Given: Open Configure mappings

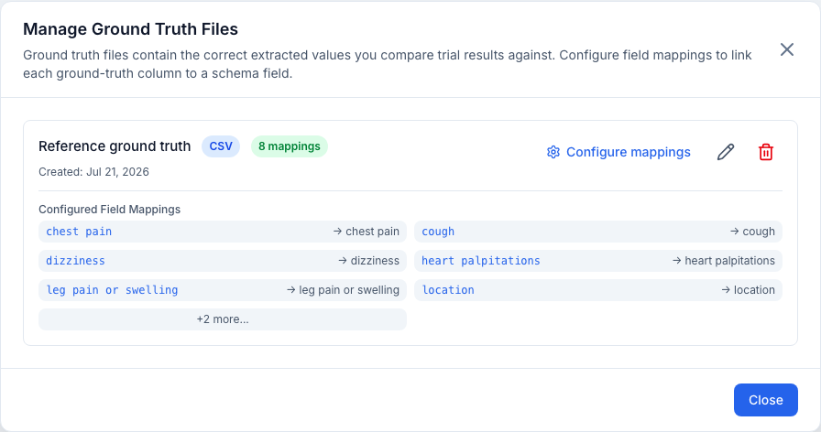Looking at the screenshot, I should point(618,152).
